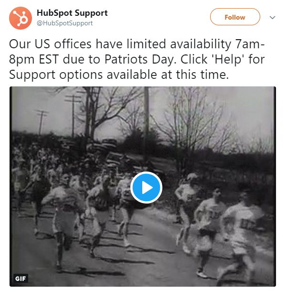This screenshot has width=286, height=290.
Task: Click the white triangle inside the play circle
Action: tap(147, 188)
